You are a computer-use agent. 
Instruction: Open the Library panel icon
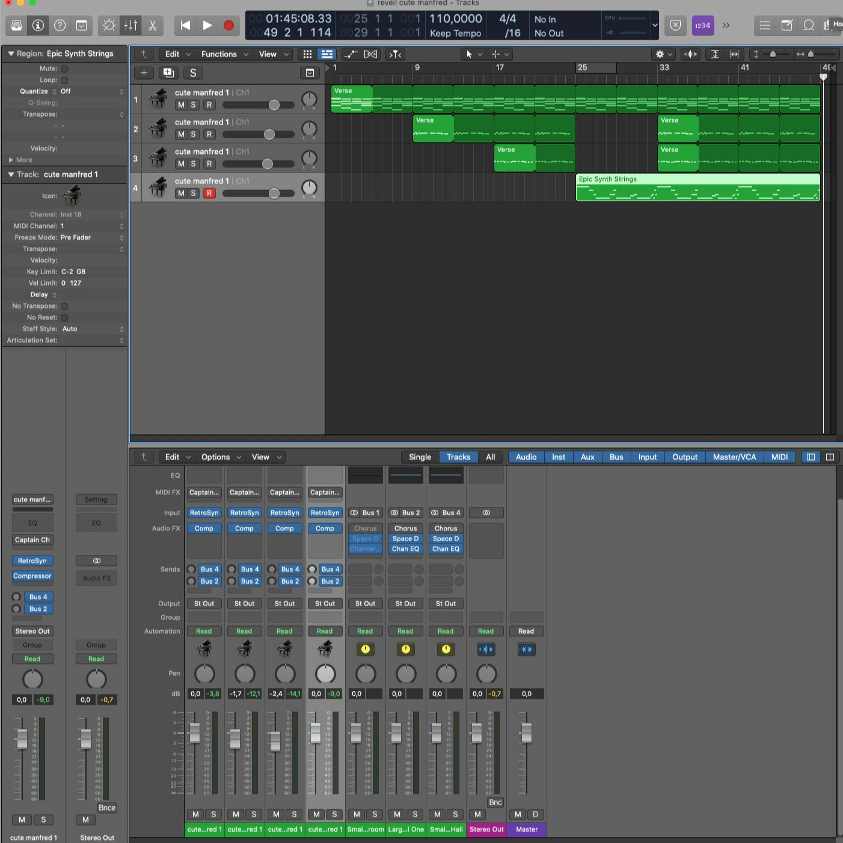tap(17, 25)
